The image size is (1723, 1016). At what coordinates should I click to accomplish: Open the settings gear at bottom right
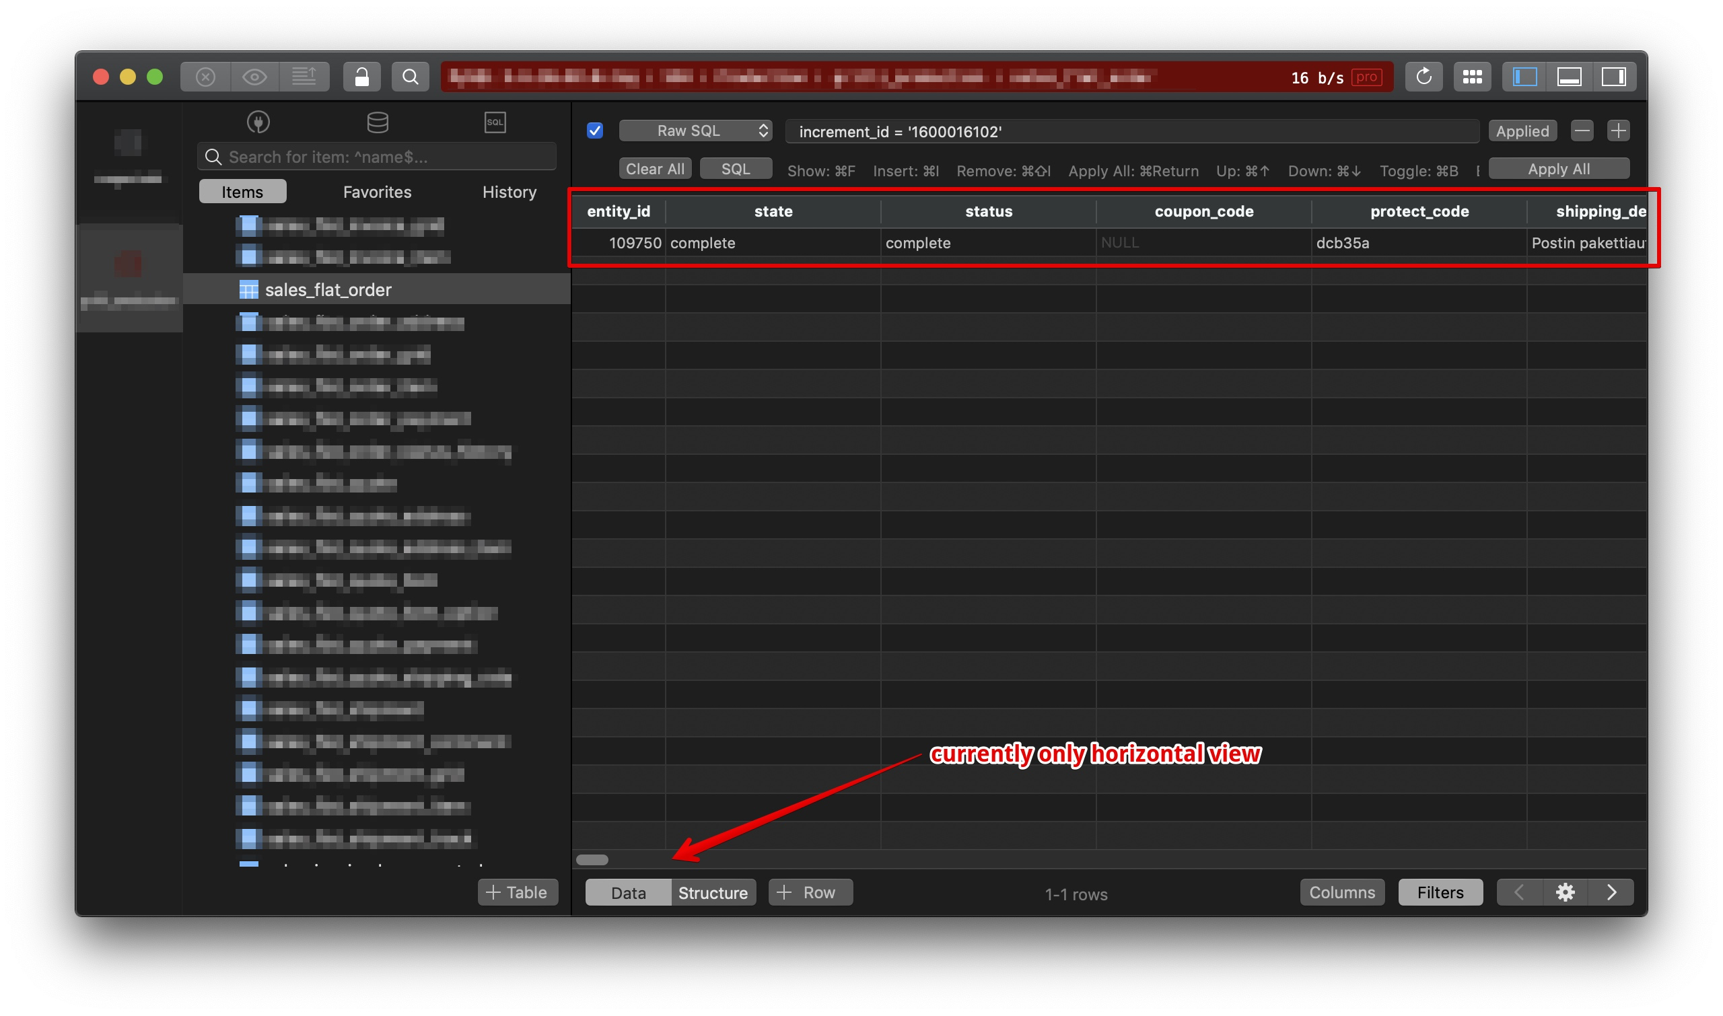[1566, 892]
